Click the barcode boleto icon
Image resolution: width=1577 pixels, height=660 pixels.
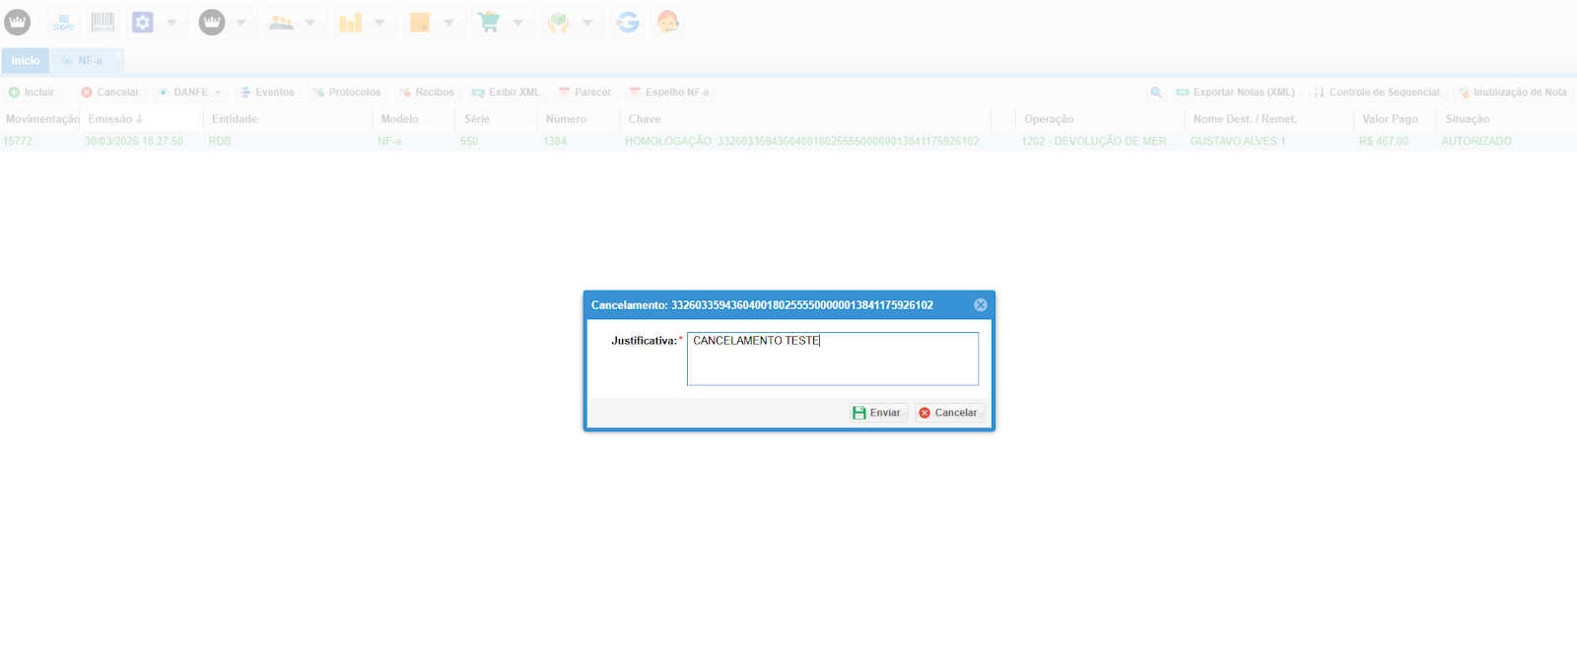(103, 22)
